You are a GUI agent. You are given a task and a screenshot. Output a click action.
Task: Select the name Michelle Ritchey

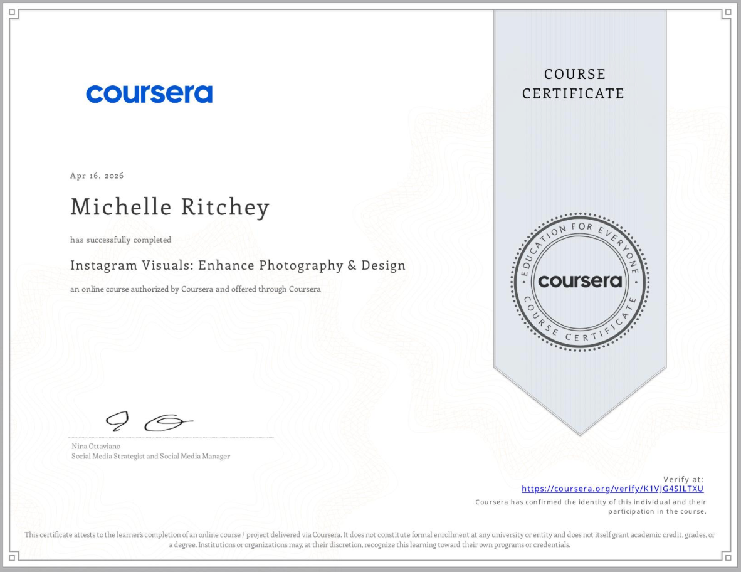(170, 207)
